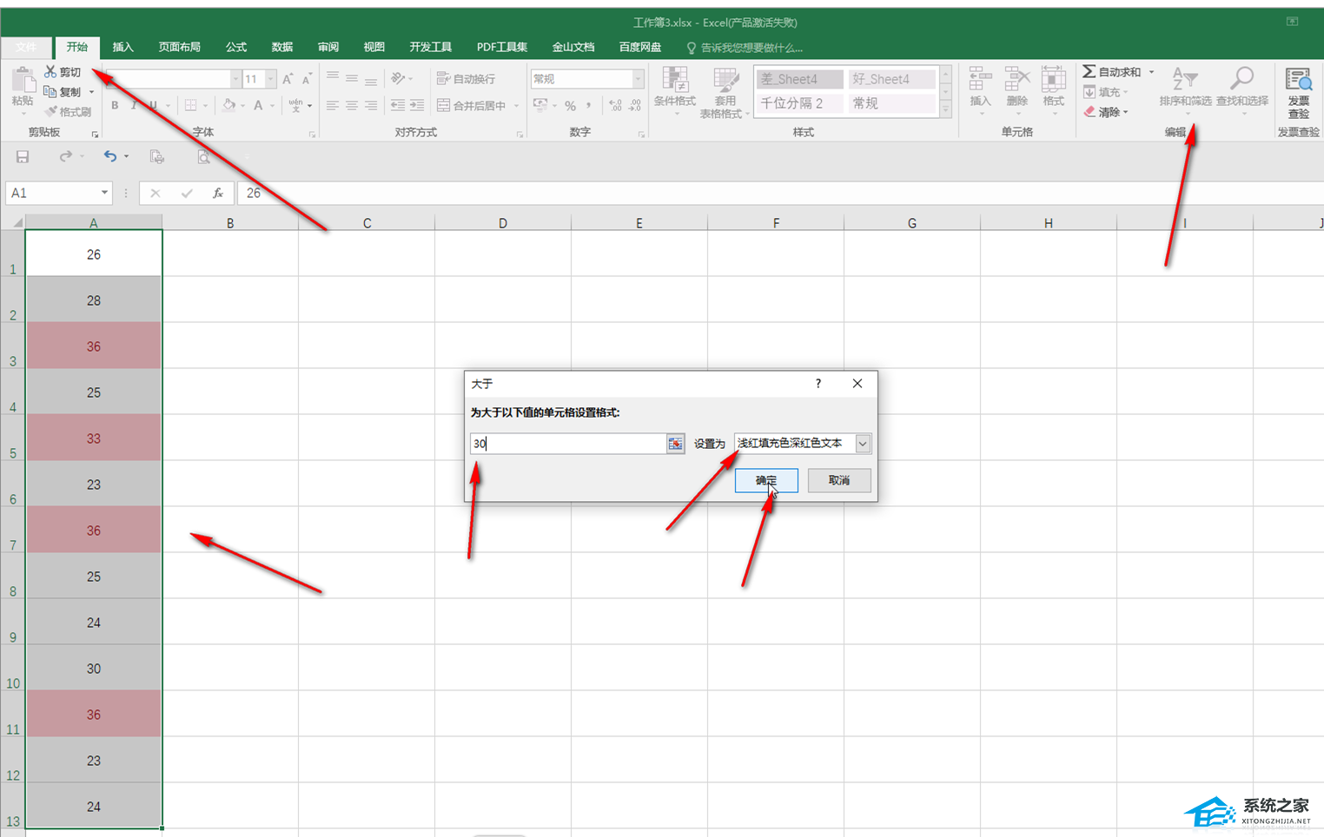Open Conditional Formatting (条件格式) icon
1324x837 pixels.
[x=674, y=82]
